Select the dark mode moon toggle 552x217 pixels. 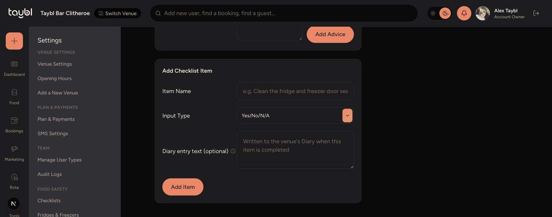tap(445, 13)
